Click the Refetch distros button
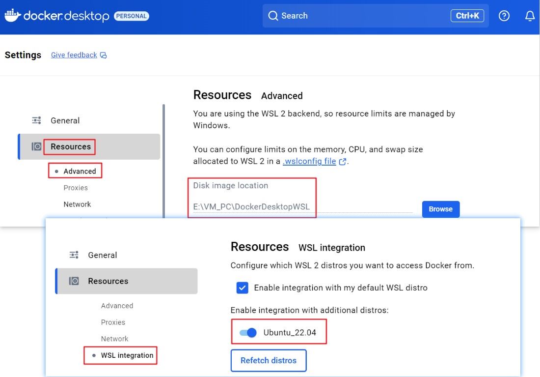 point(269,360)
